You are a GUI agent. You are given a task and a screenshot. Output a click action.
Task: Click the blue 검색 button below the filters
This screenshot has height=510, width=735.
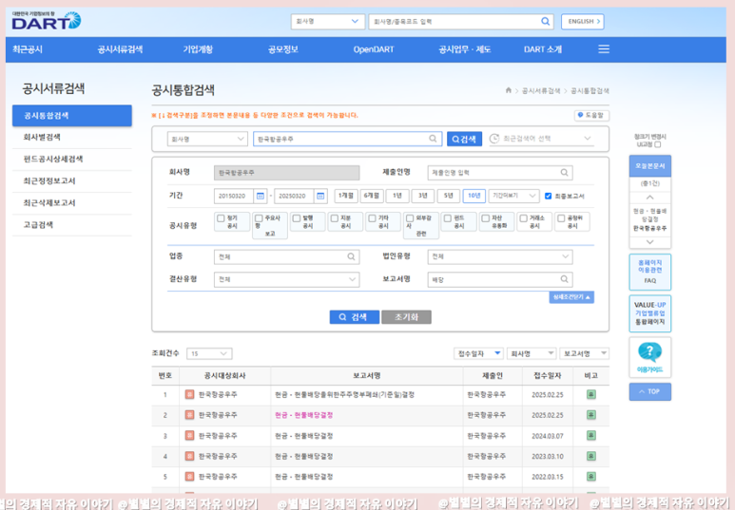pyautogui.click(x=355, y=317)
